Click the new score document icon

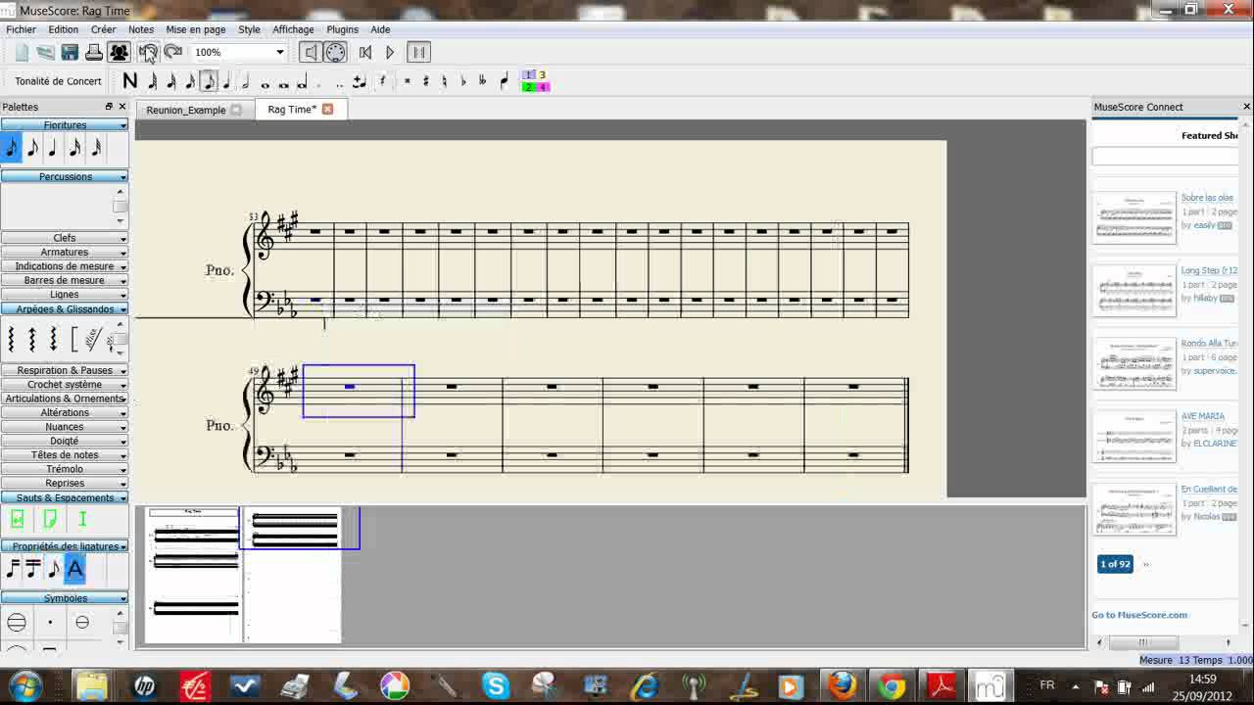pyautogui.click(x=22, y=52)
